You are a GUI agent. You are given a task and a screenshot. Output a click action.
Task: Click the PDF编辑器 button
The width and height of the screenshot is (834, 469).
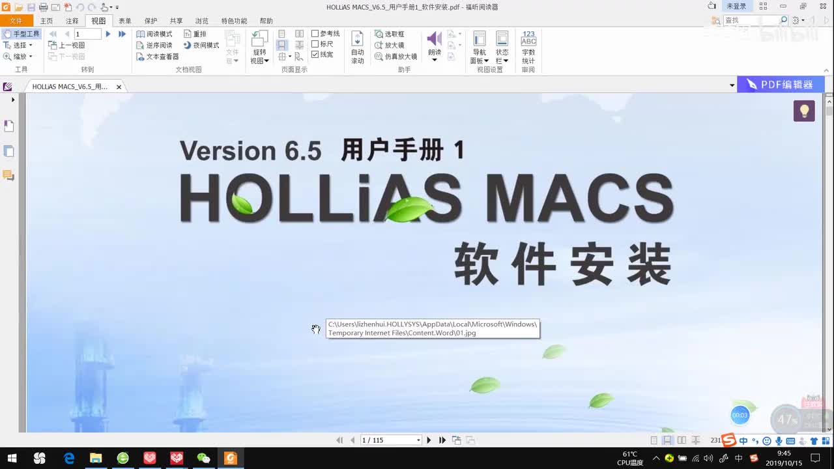pyautogui.click(x=781, y=85)
